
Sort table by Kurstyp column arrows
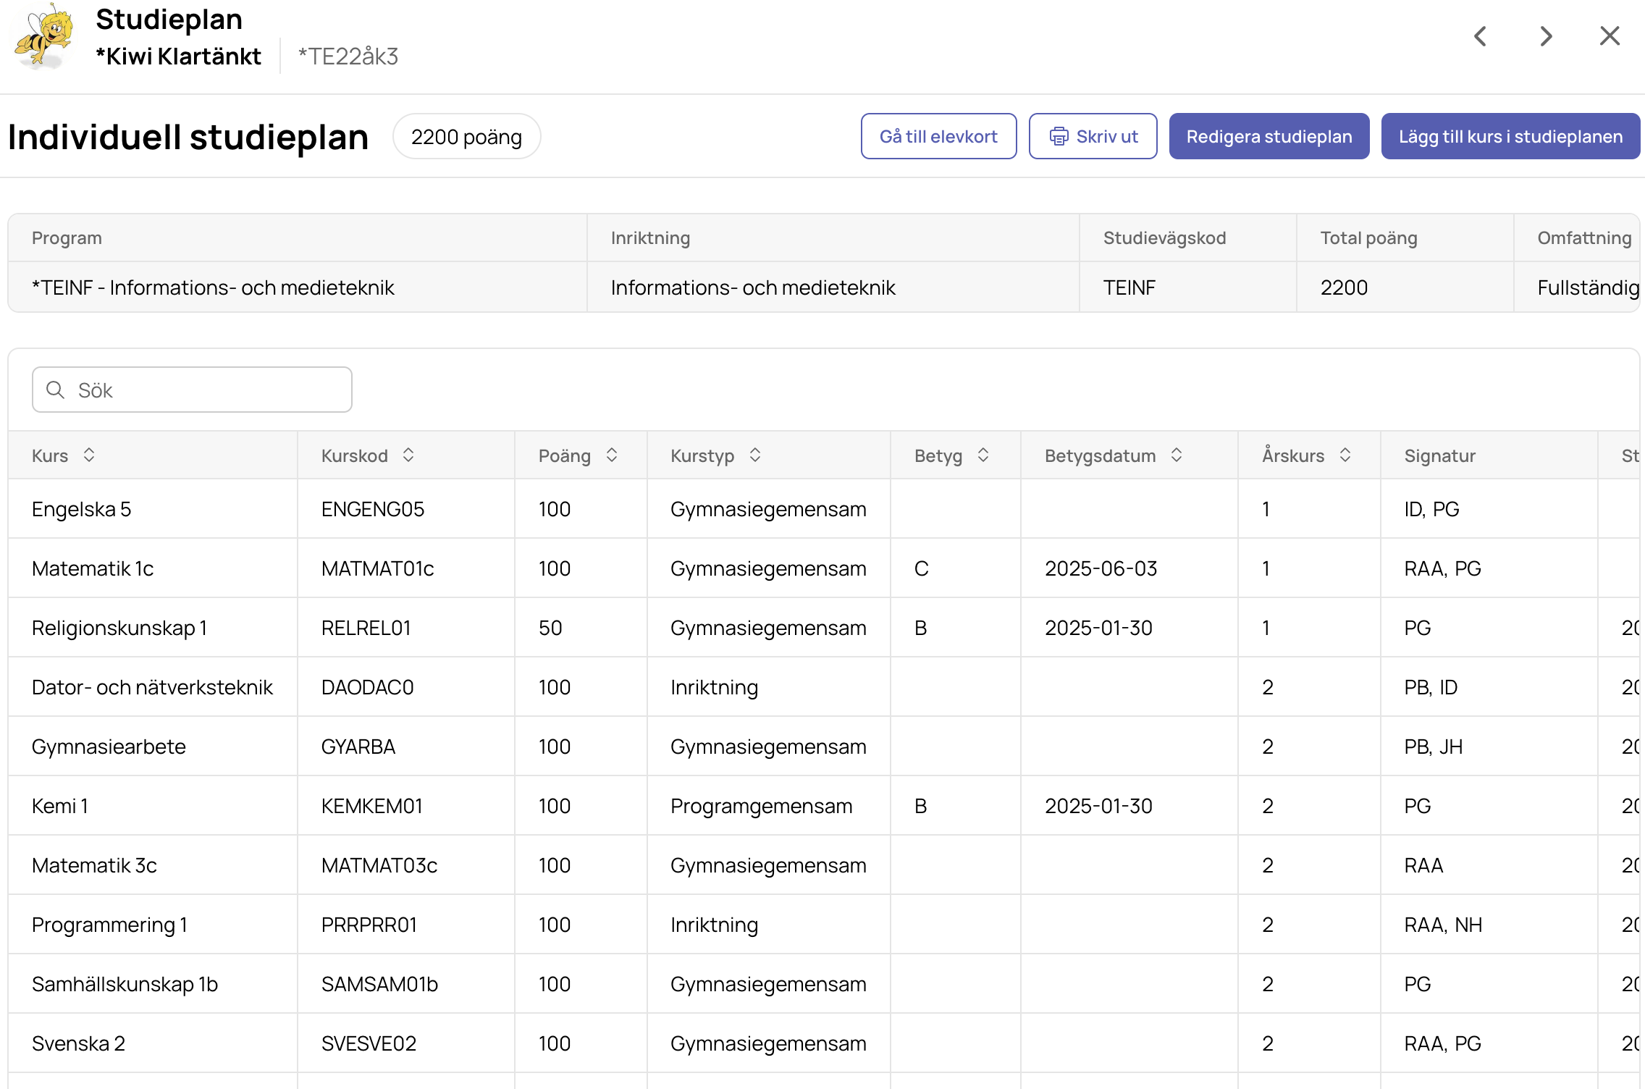pyautogui.click(x=755, y=455)
